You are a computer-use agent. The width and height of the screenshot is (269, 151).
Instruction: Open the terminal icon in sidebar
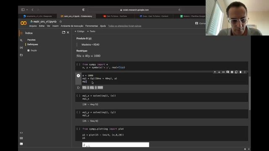point(21,144)
